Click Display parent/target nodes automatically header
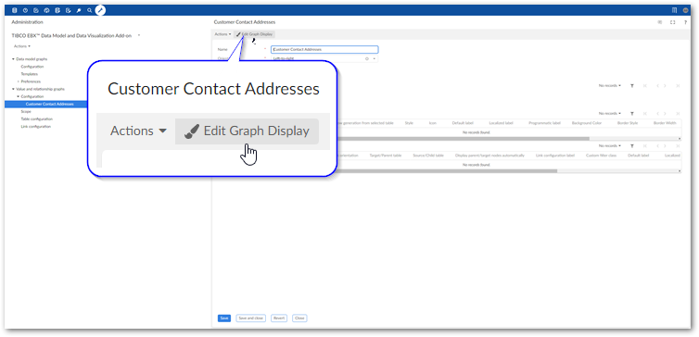699x337 pixels. tap(489, 156)
